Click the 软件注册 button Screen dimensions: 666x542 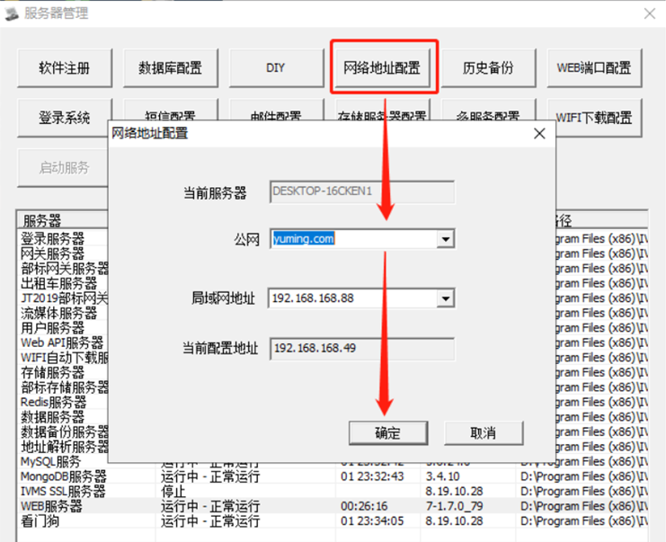(x=65, y=68)
